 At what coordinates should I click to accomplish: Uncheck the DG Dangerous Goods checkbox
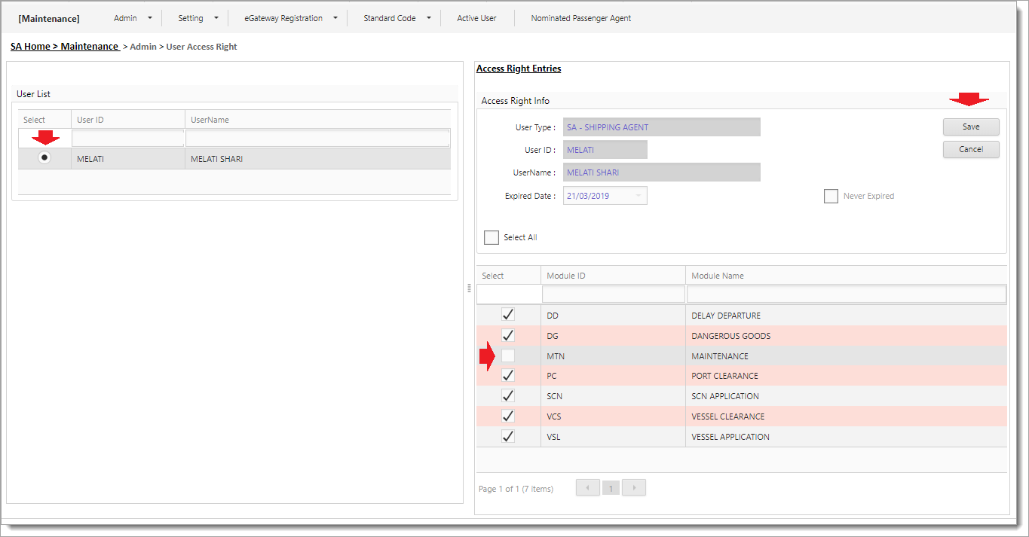pyautogui.click(x=508, y=335)
